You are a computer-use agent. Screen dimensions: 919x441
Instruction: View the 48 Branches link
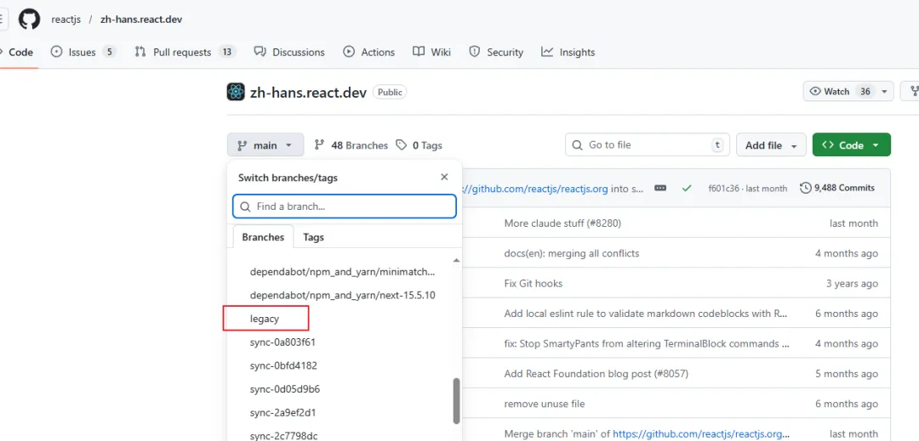(x=351, y=145)
